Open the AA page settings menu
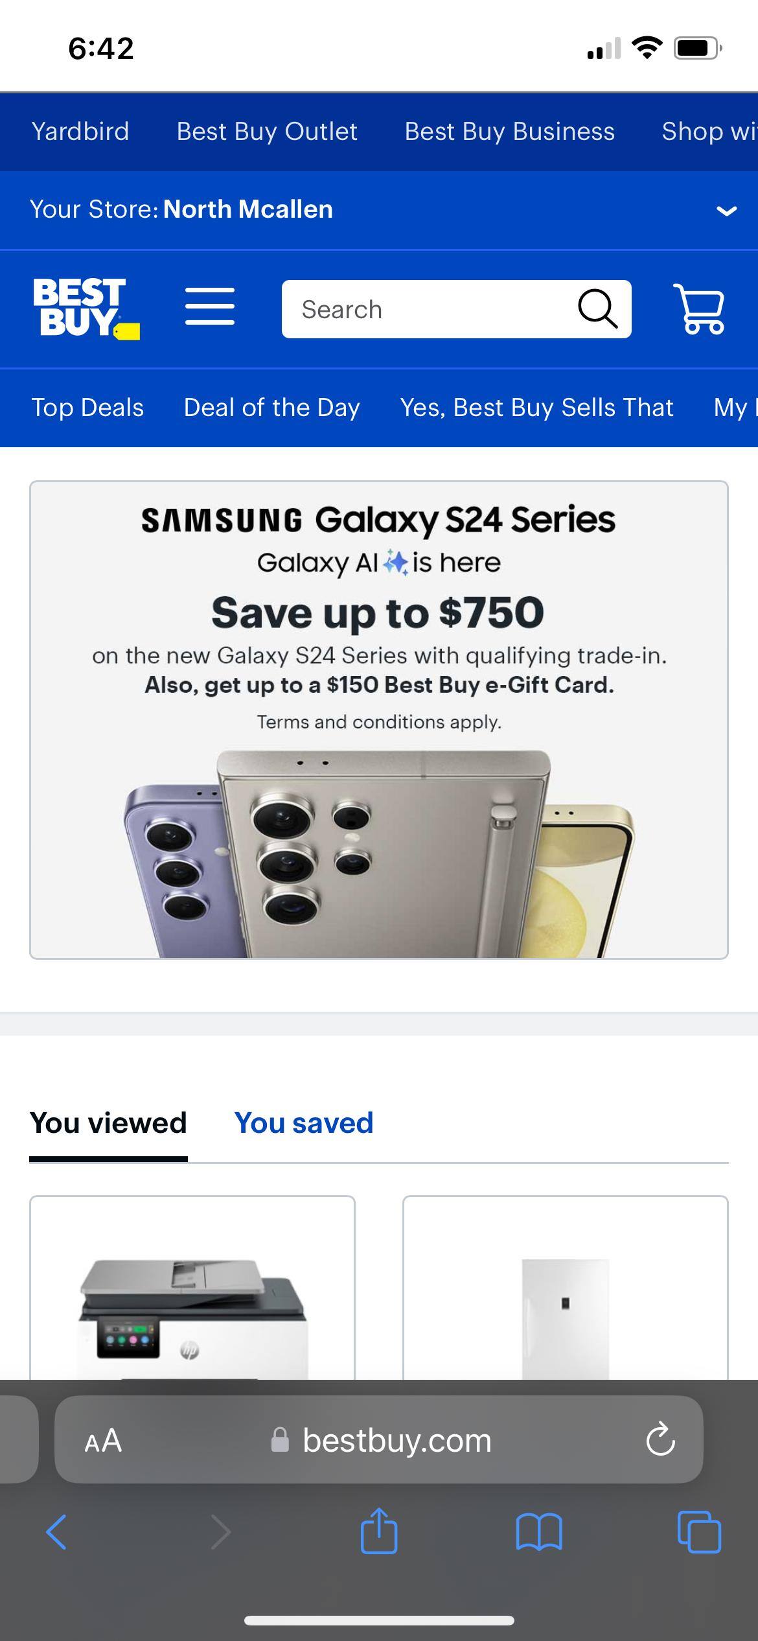The width and height of the screenshot is (758, 1641). coord(103,1441)
